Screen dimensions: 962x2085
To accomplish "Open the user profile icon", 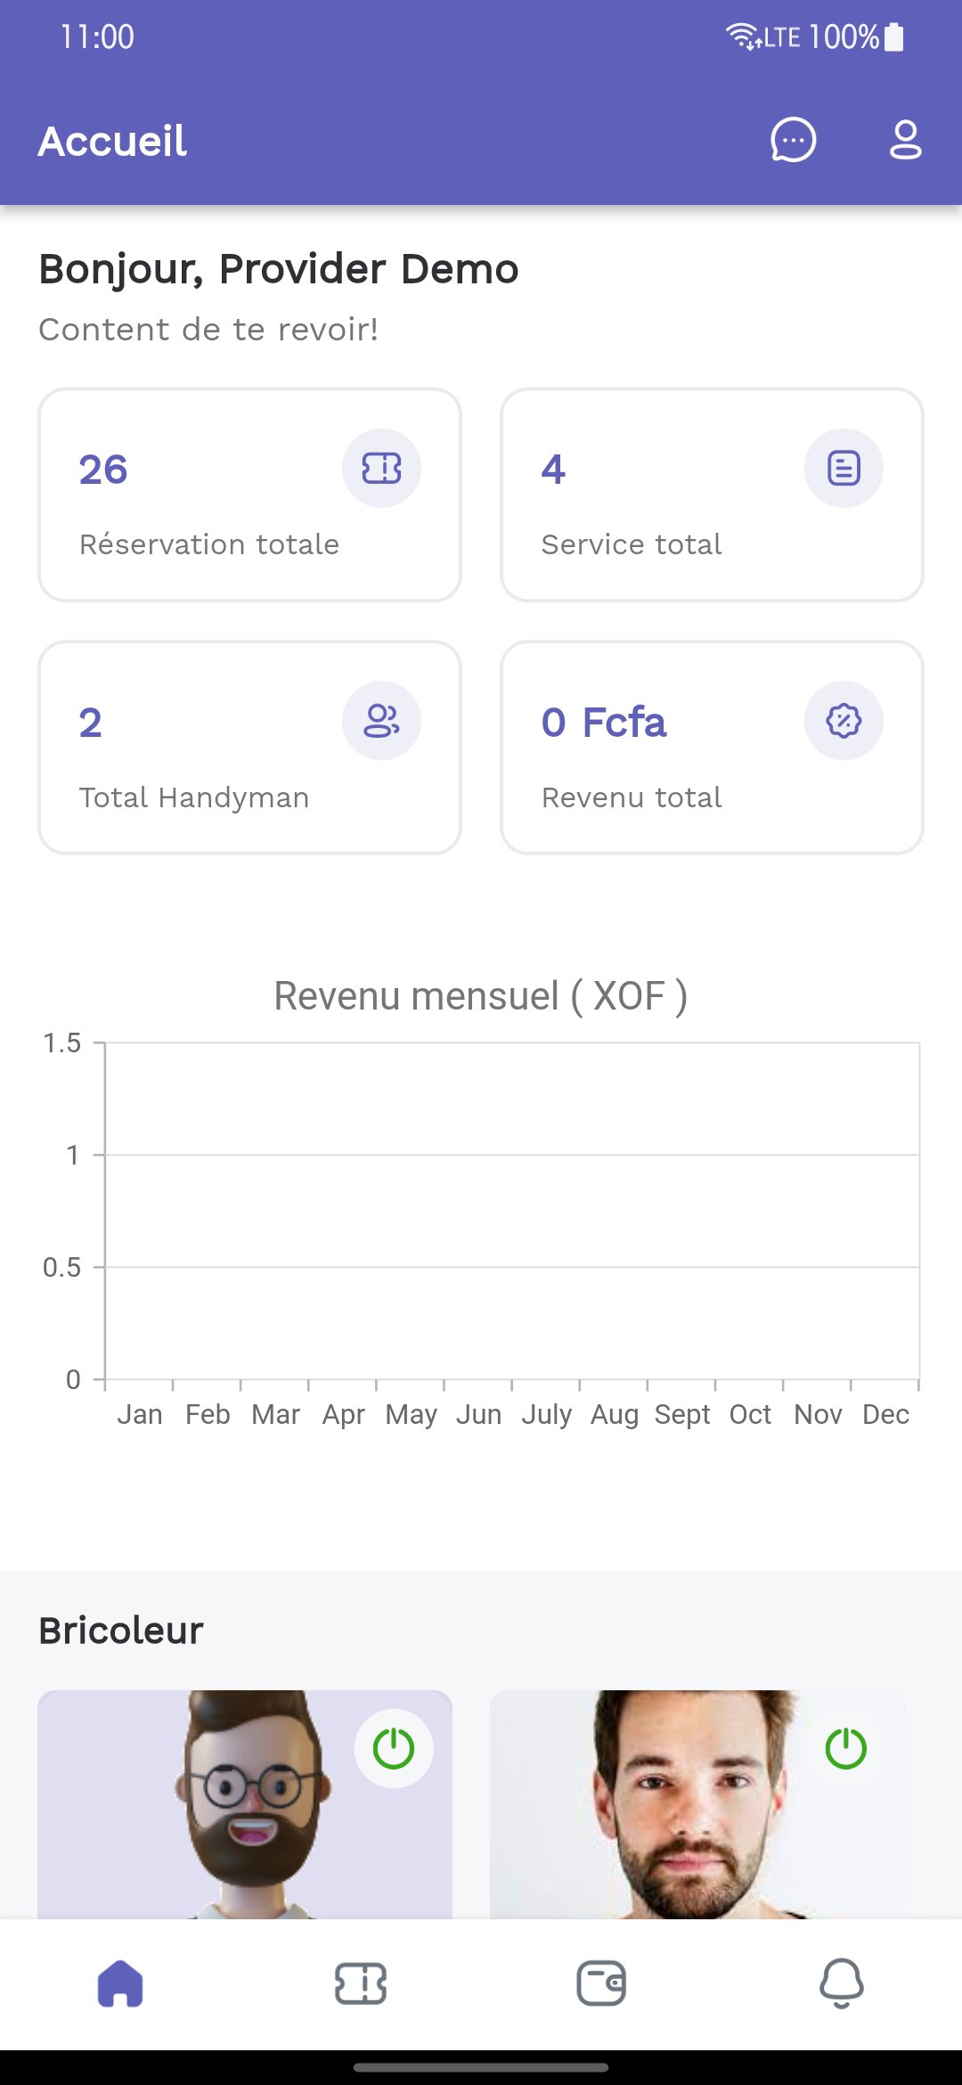I will pyautogui.click(x=905, y=140).
